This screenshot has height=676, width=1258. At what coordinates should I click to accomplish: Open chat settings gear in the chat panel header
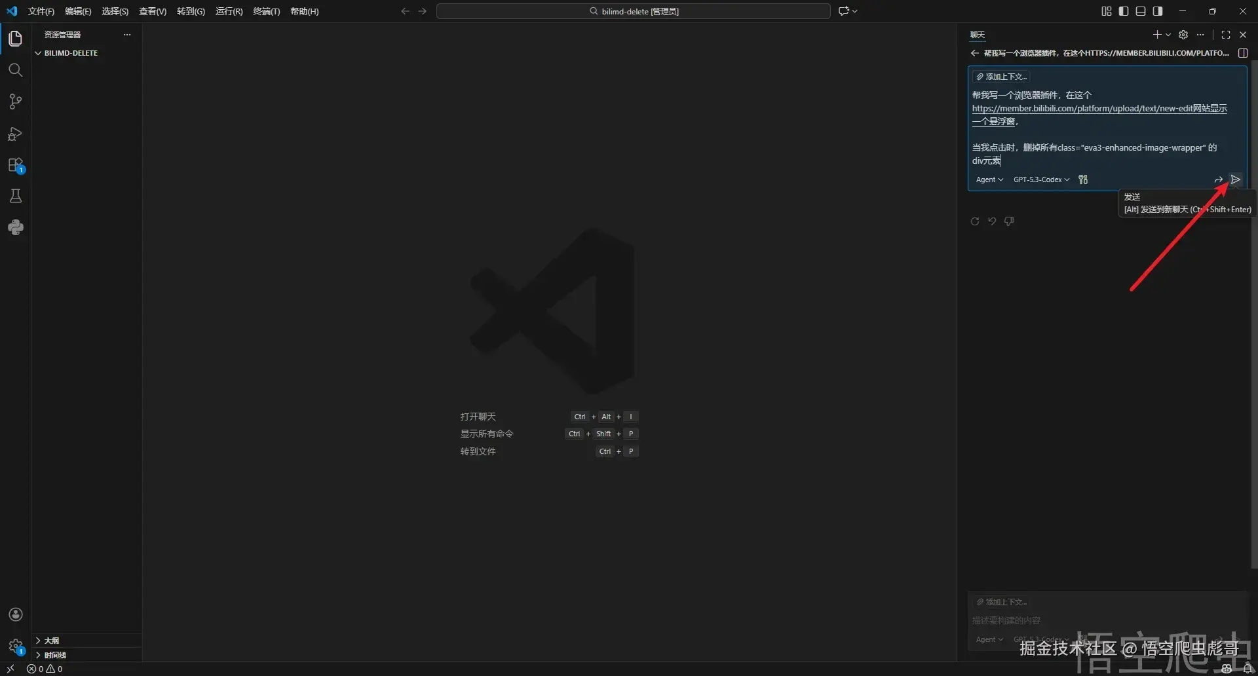[1183, 35]
